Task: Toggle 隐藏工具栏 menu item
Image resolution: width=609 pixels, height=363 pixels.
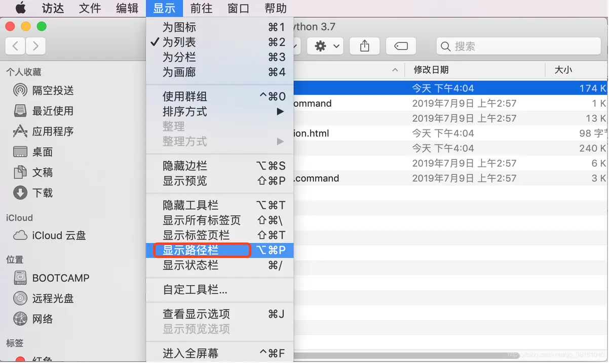Action: point(220,205)
